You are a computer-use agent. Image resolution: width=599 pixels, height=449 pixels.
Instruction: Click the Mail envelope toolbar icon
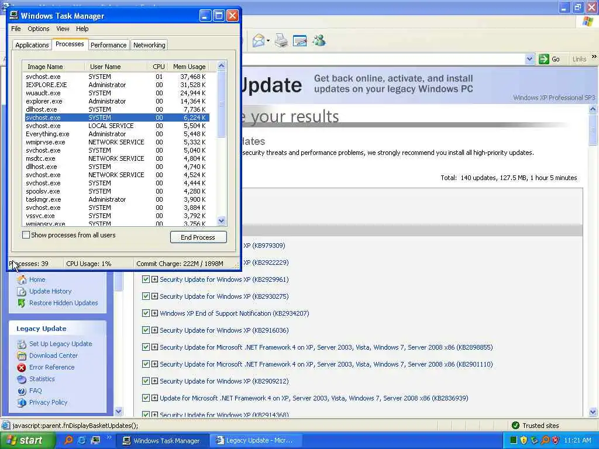coord(259,40)
